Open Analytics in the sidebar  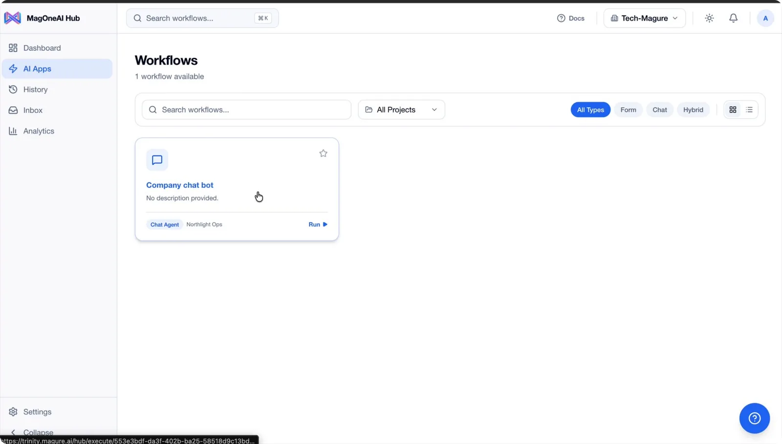(57, 131)
